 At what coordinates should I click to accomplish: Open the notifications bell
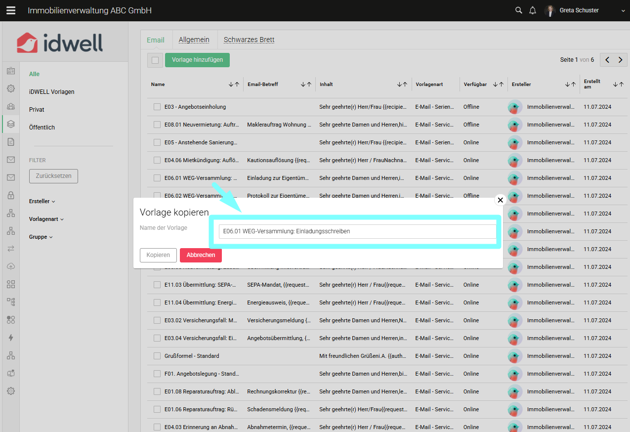533,10
